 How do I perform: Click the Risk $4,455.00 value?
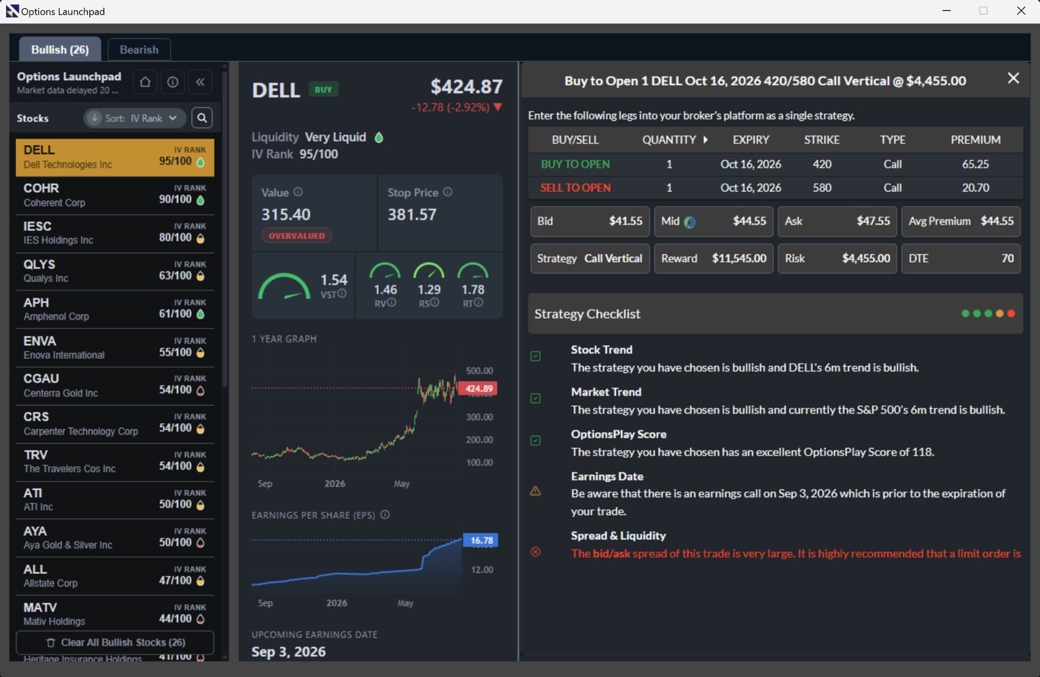pyautogui.click(x=866, y=258)
